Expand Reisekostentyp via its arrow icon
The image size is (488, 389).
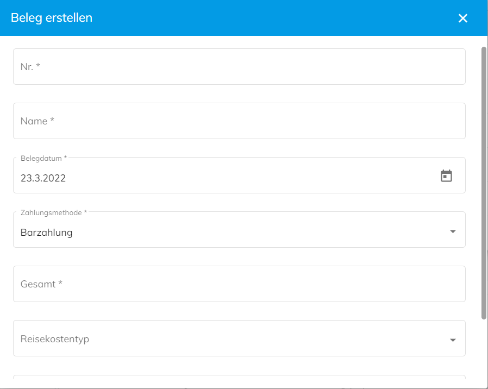(453, 340)
